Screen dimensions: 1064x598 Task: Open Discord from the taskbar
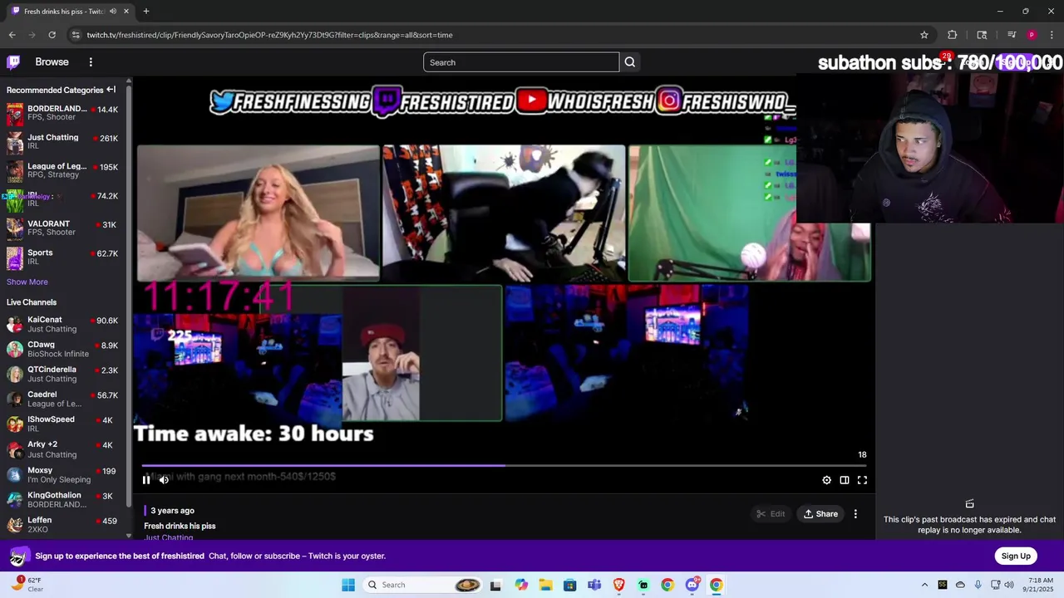point(692,585)
